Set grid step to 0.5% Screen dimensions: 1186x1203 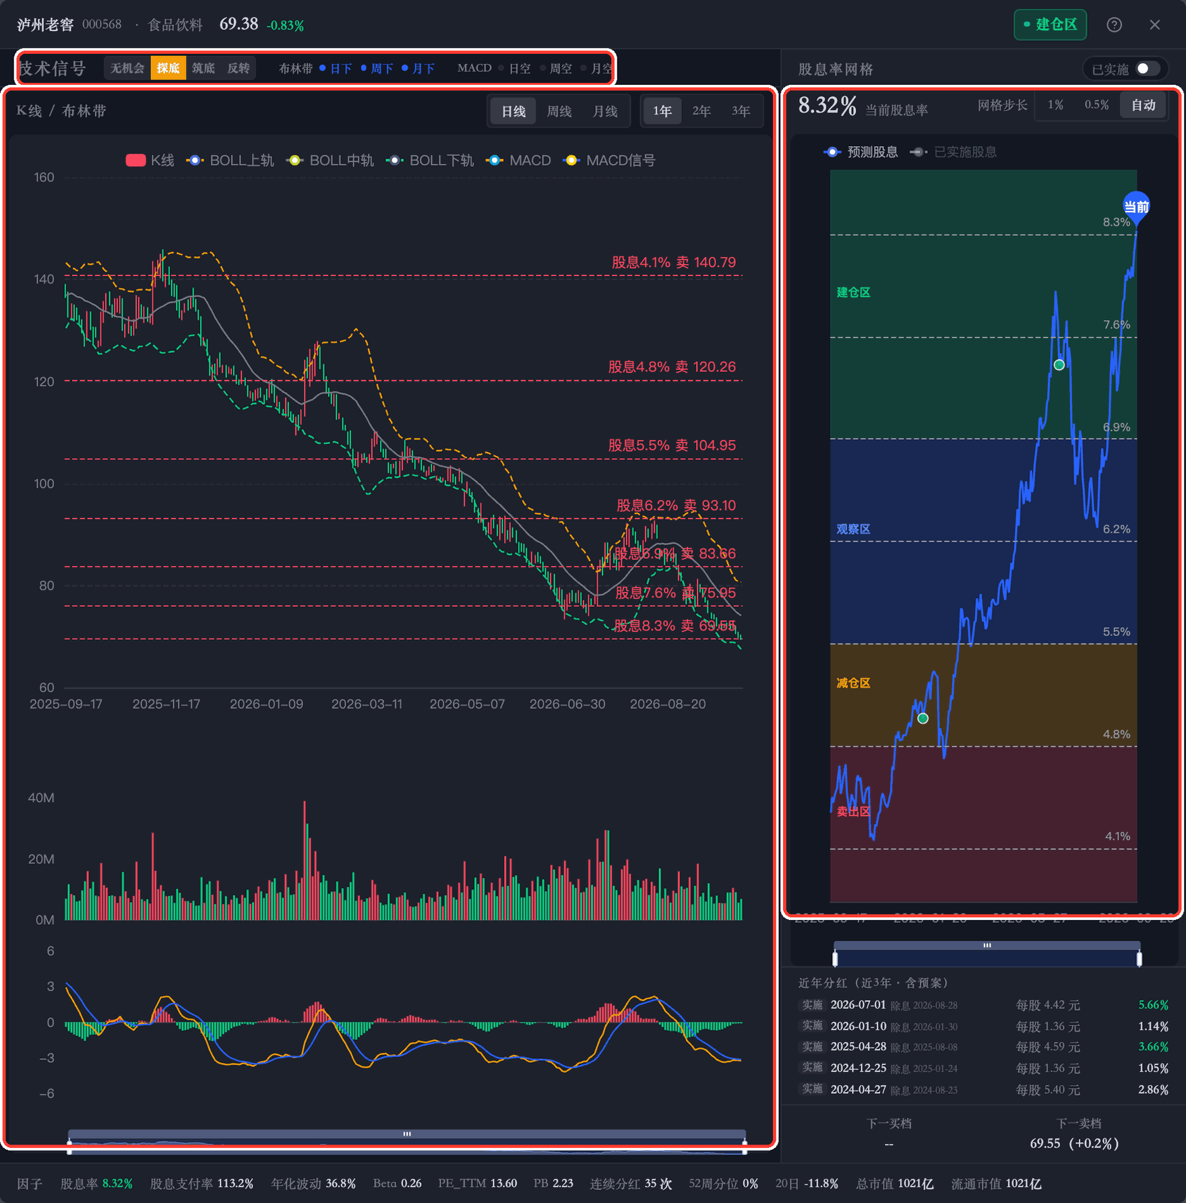point(1096,105)
